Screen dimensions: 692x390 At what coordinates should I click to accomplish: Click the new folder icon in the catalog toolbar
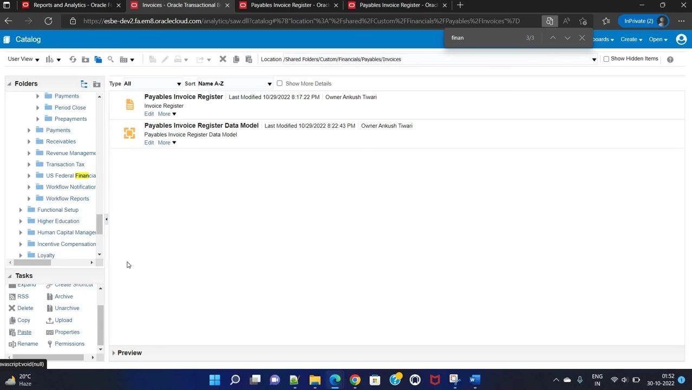[85, 59]
